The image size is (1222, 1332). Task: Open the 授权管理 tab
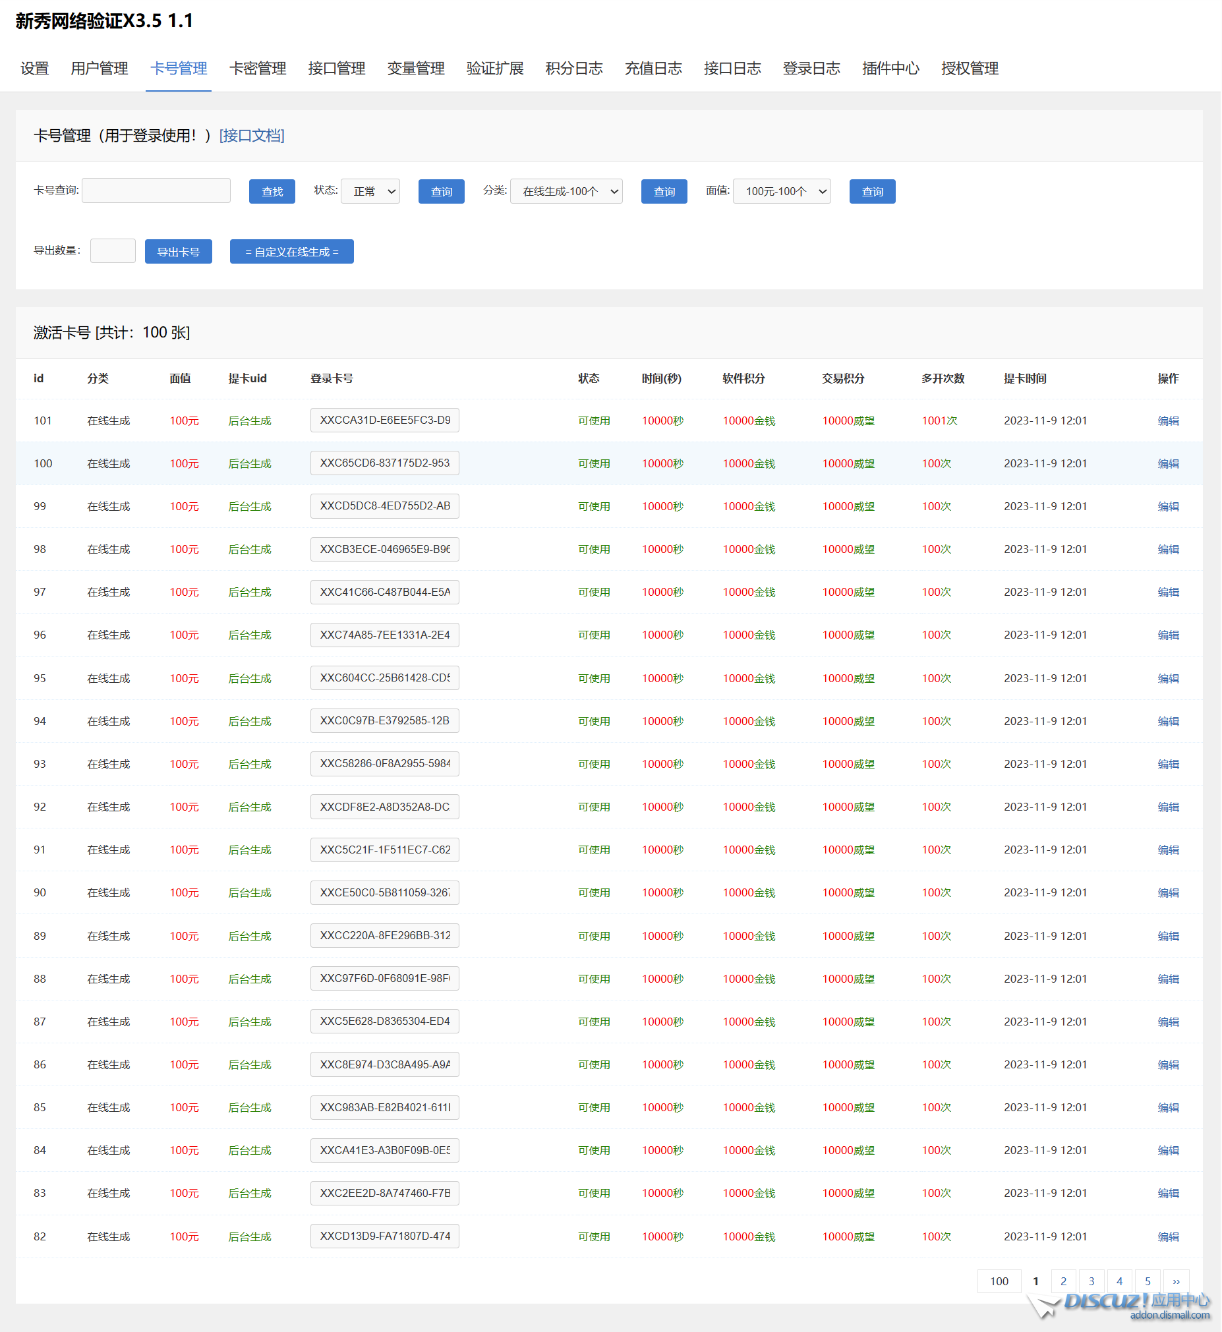970,68
